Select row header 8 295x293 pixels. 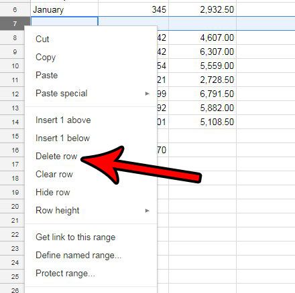click(12, 37)
